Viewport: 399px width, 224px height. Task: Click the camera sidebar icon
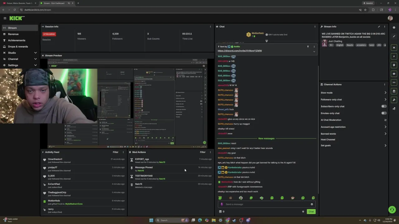point(394,91)
